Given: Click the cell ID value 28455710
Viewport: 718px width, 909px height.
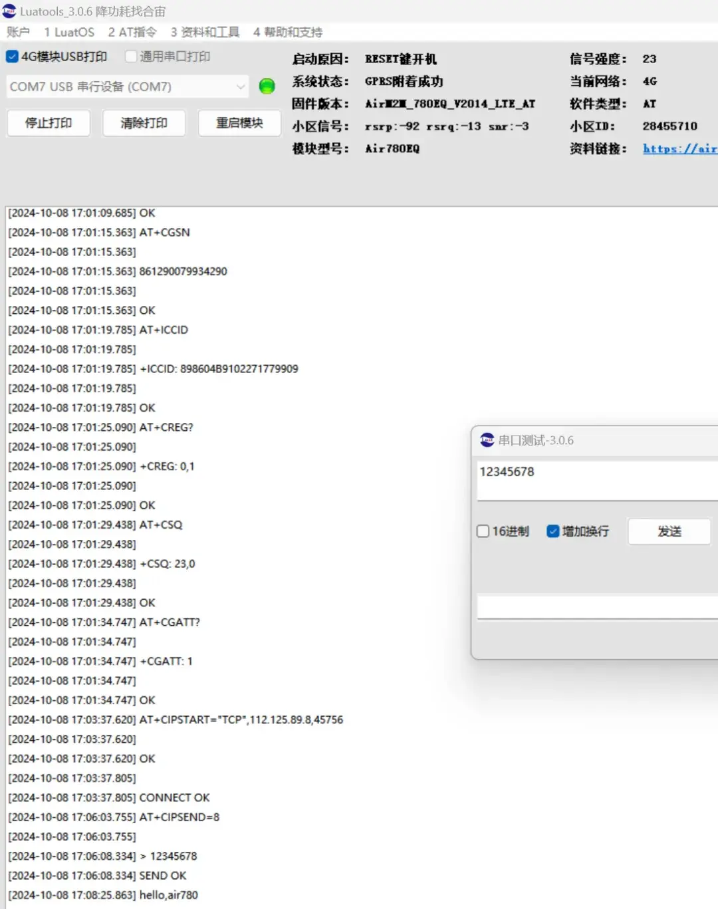Looking at the screenshot, I should (669, 126).
